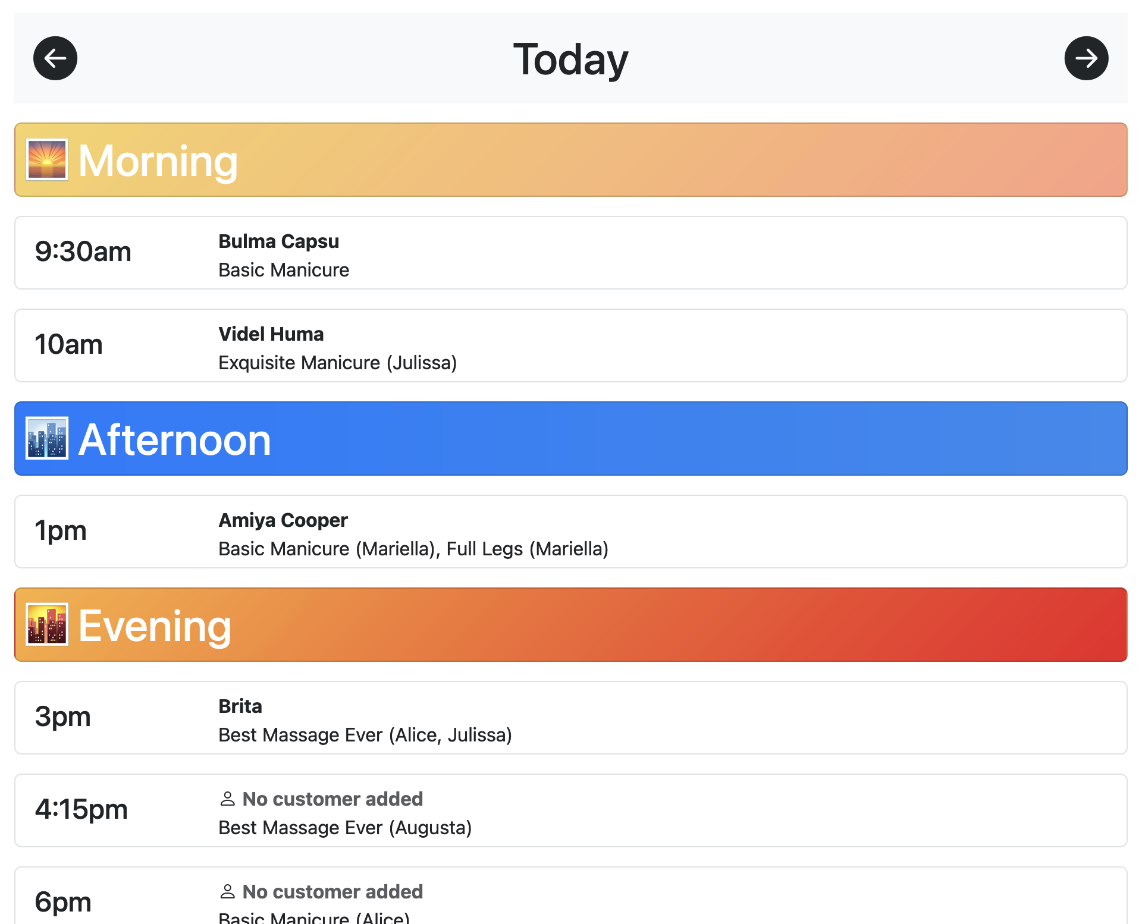The image size is (1142, 924).
Task: Open Bulma Capsu's 9:30am appointment
Action: pos(571,253)
